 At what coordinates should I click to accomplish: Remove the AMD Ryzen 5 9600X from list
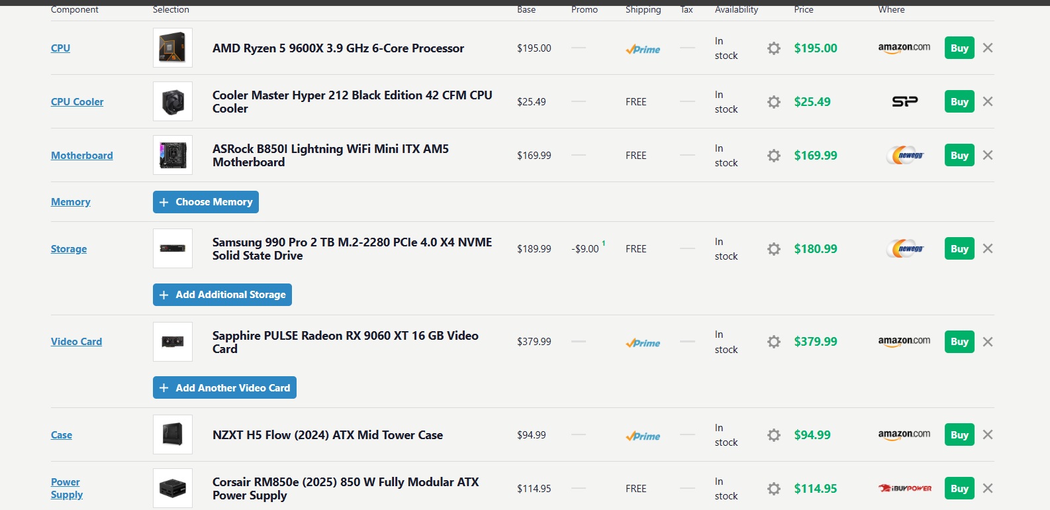click(988, 48)
